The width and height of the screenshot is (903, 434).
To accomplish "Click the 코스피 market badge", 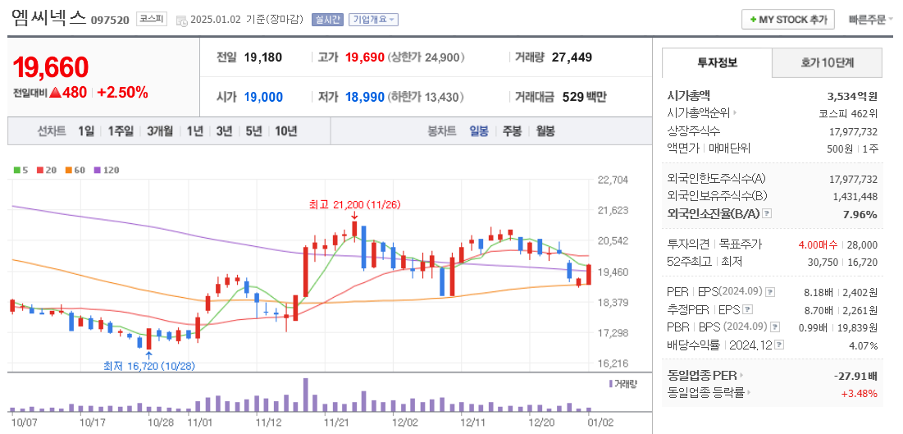I will click(152, 20).
